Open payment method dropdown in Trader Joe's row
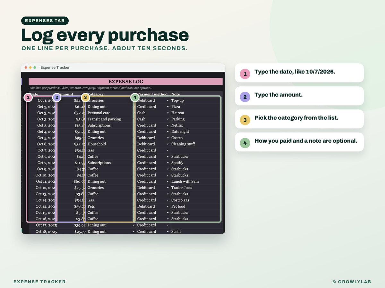This screenshot has height=288, width=385. pos(167,188)
